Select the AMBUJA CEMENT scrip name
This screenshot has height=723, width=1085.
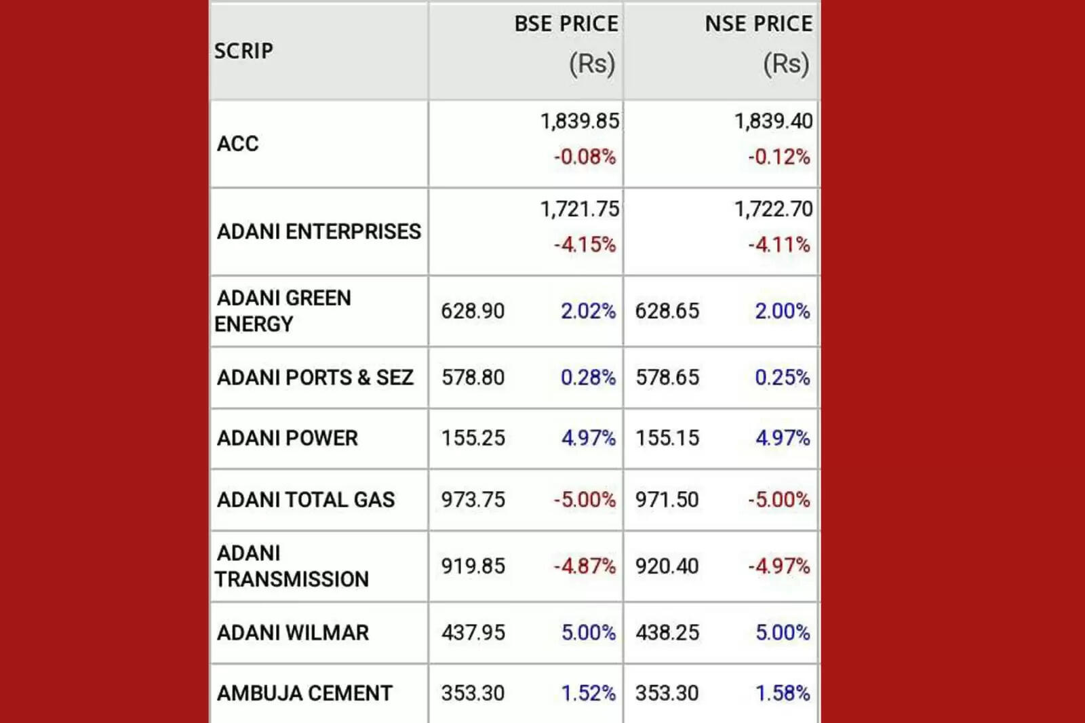coord(304,693)
